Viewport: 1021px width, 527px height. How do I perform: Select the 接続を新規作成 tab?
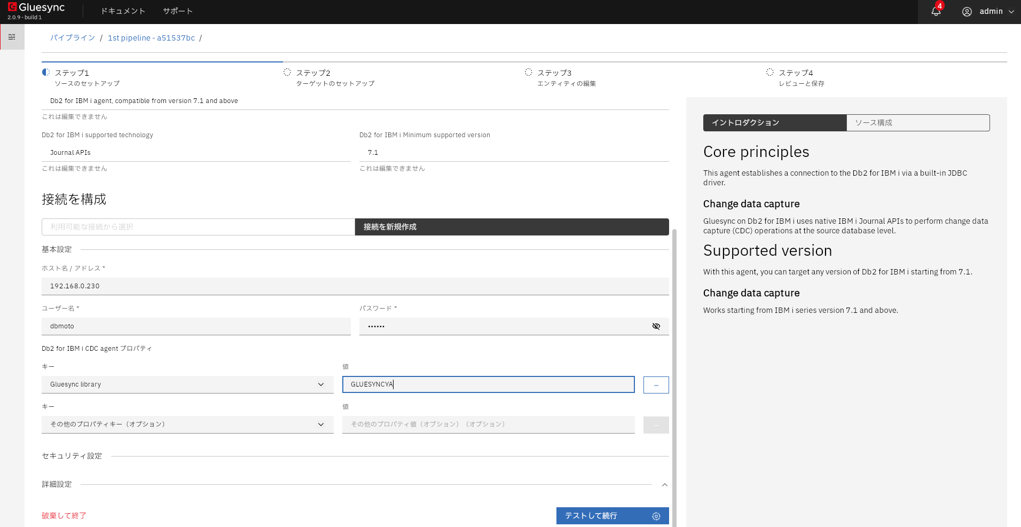(x=512, y=227)
